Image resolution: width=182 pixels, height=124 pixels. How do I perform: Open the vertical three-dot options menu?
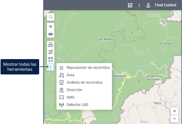click(139, 5)
